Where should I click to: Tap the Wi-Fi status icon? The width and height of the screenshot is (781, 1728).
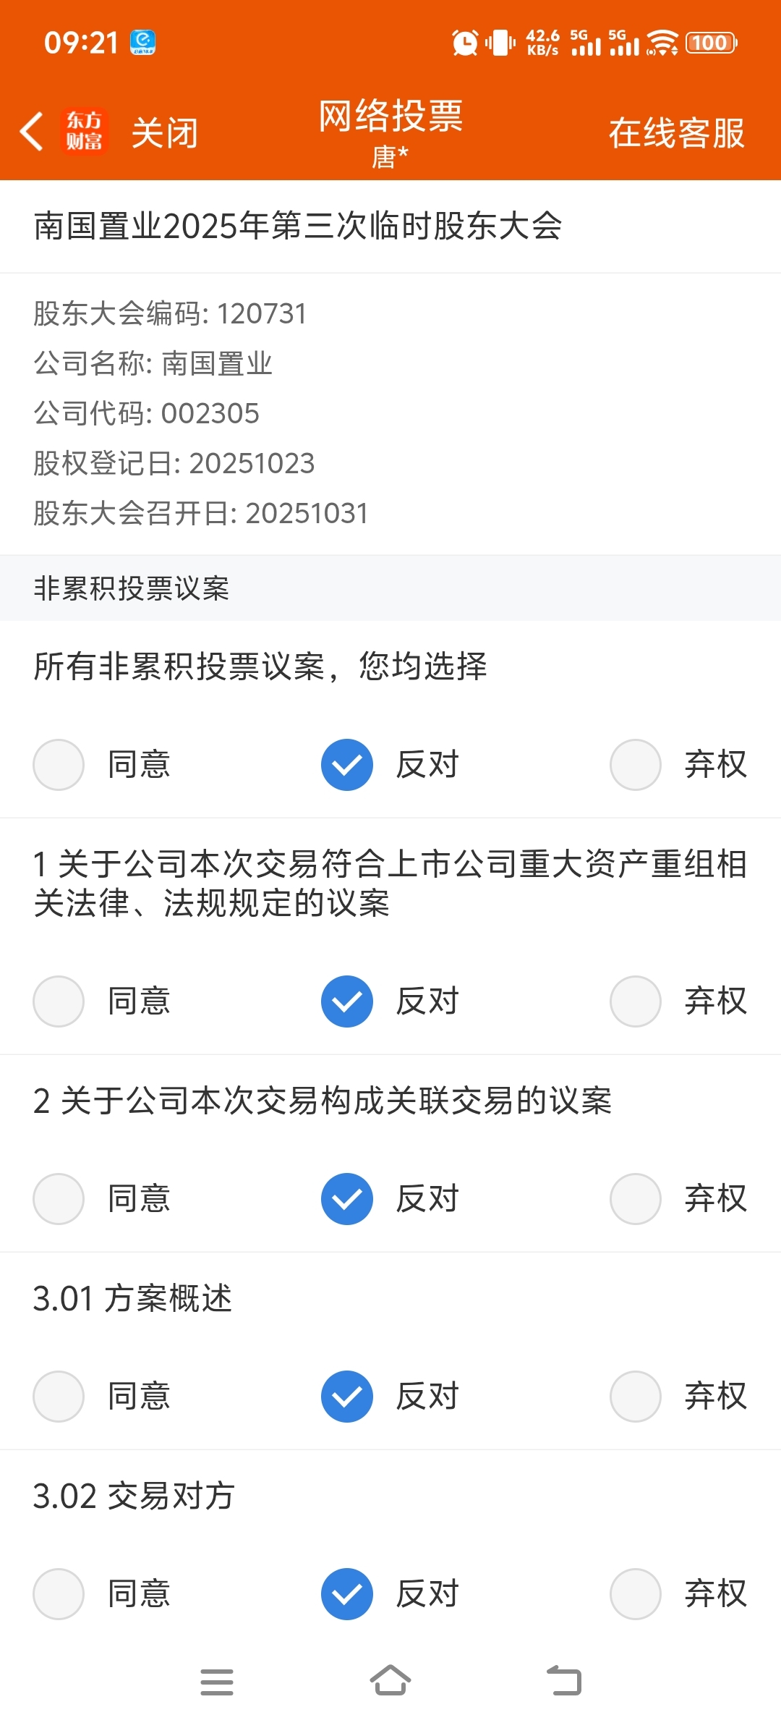[662, 43]
